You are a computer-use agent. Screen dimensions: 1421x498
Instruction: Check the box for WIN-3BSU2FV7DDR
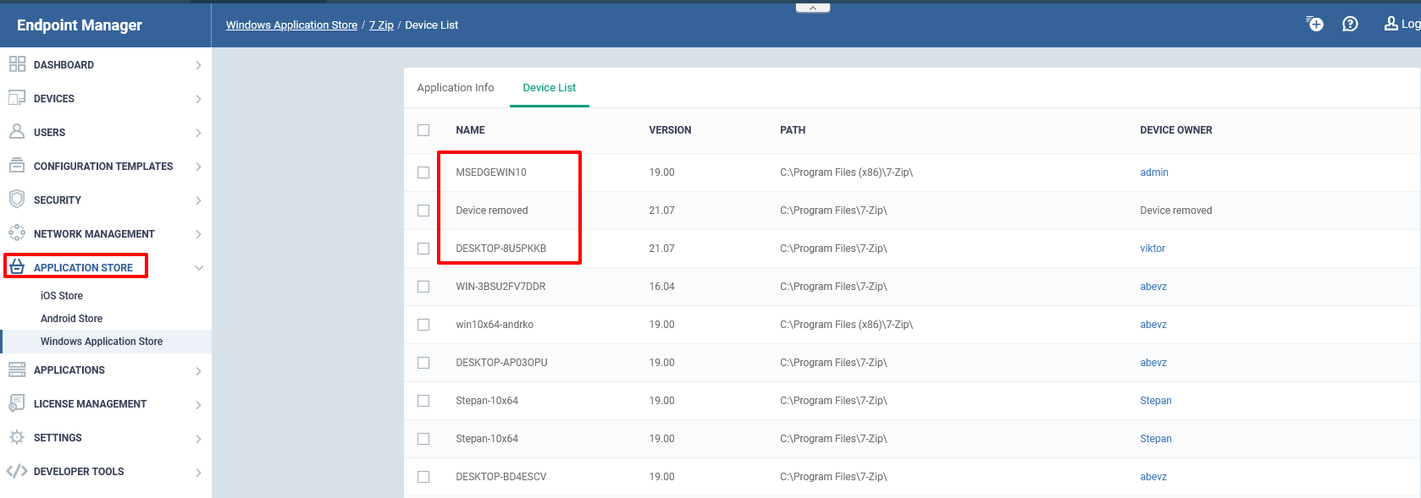coord(423,287)
